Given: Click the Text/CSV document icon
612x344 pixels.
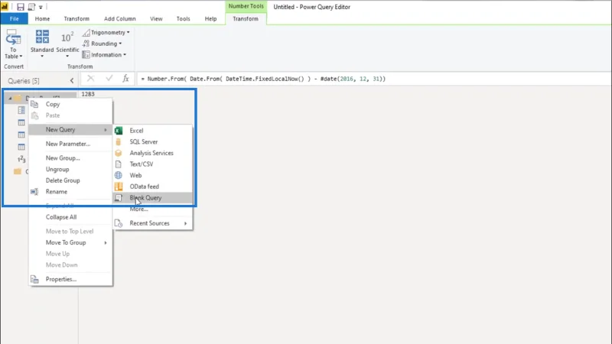Looking at the screenshot, I should click(x=119, y=164).
